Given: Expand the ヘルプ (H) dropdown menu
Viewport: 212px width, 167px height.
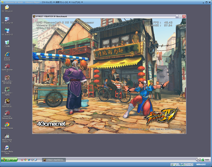Looking at the screenshot, I should click(77, 2).
